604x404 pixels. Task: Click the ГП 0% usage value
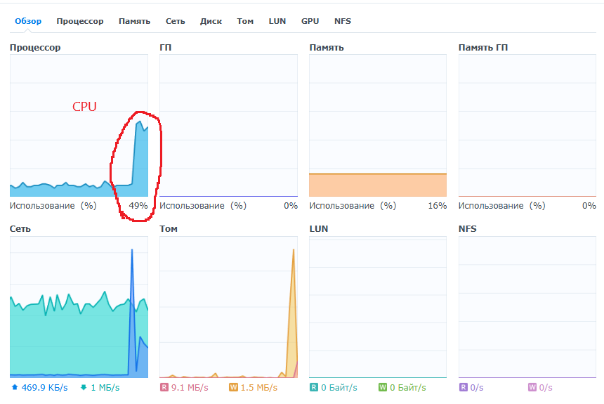(x=291, y=206)
